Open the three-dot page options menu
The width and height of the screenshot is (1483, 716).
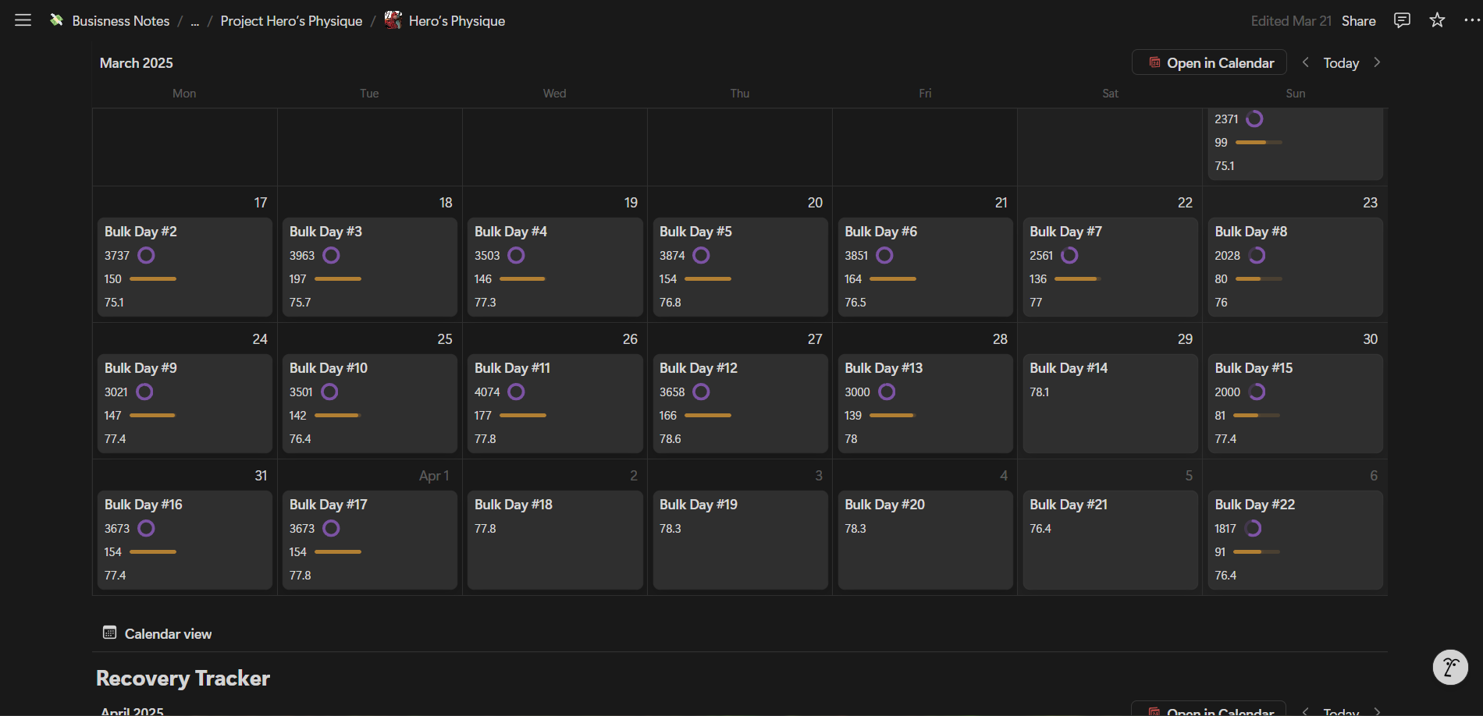(x=1471, y=20)
